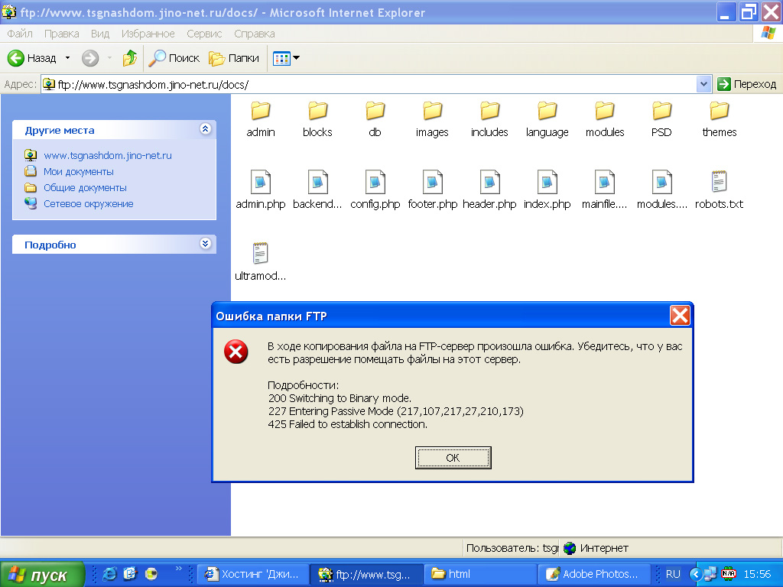Open Сетевое окружение link
This screenshot has height=587, width=783.
tap(89, 203)
